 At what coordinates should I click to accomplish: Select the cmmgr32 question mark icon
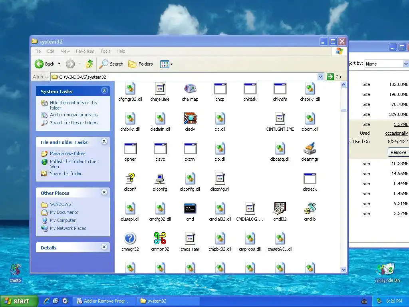coord(130,239)
